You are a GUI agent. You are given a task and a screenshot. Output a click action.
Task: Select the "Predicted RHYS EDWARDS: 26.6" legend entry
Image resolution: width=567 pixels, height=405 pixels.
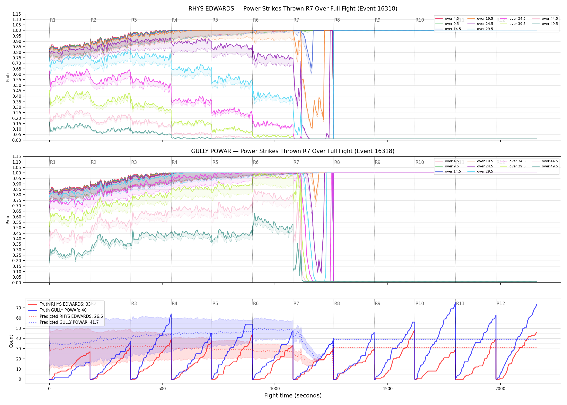[x=66, y=316]
